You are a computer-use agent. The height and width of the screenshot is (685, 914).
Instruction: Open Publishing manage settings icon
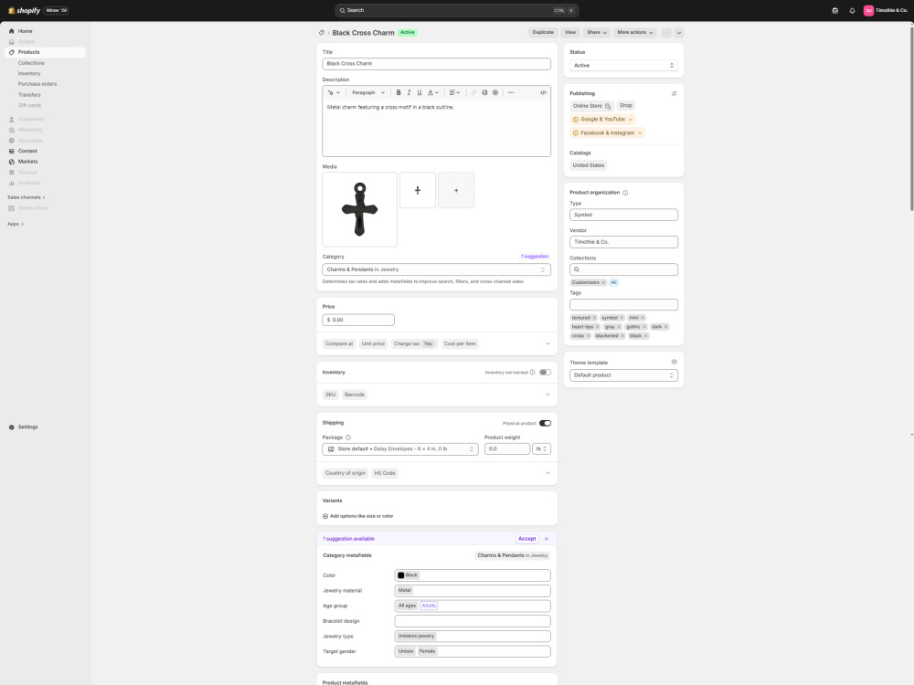(674, 93)
